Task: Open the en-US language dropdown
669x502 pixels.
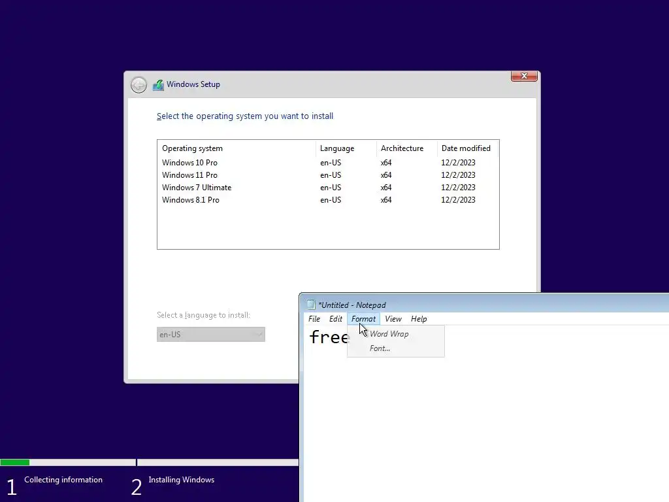Action: (211, 334)
